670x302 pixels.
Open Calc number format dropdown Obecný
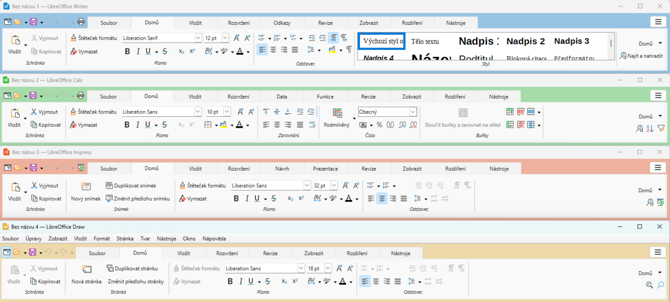pos(413,112)
